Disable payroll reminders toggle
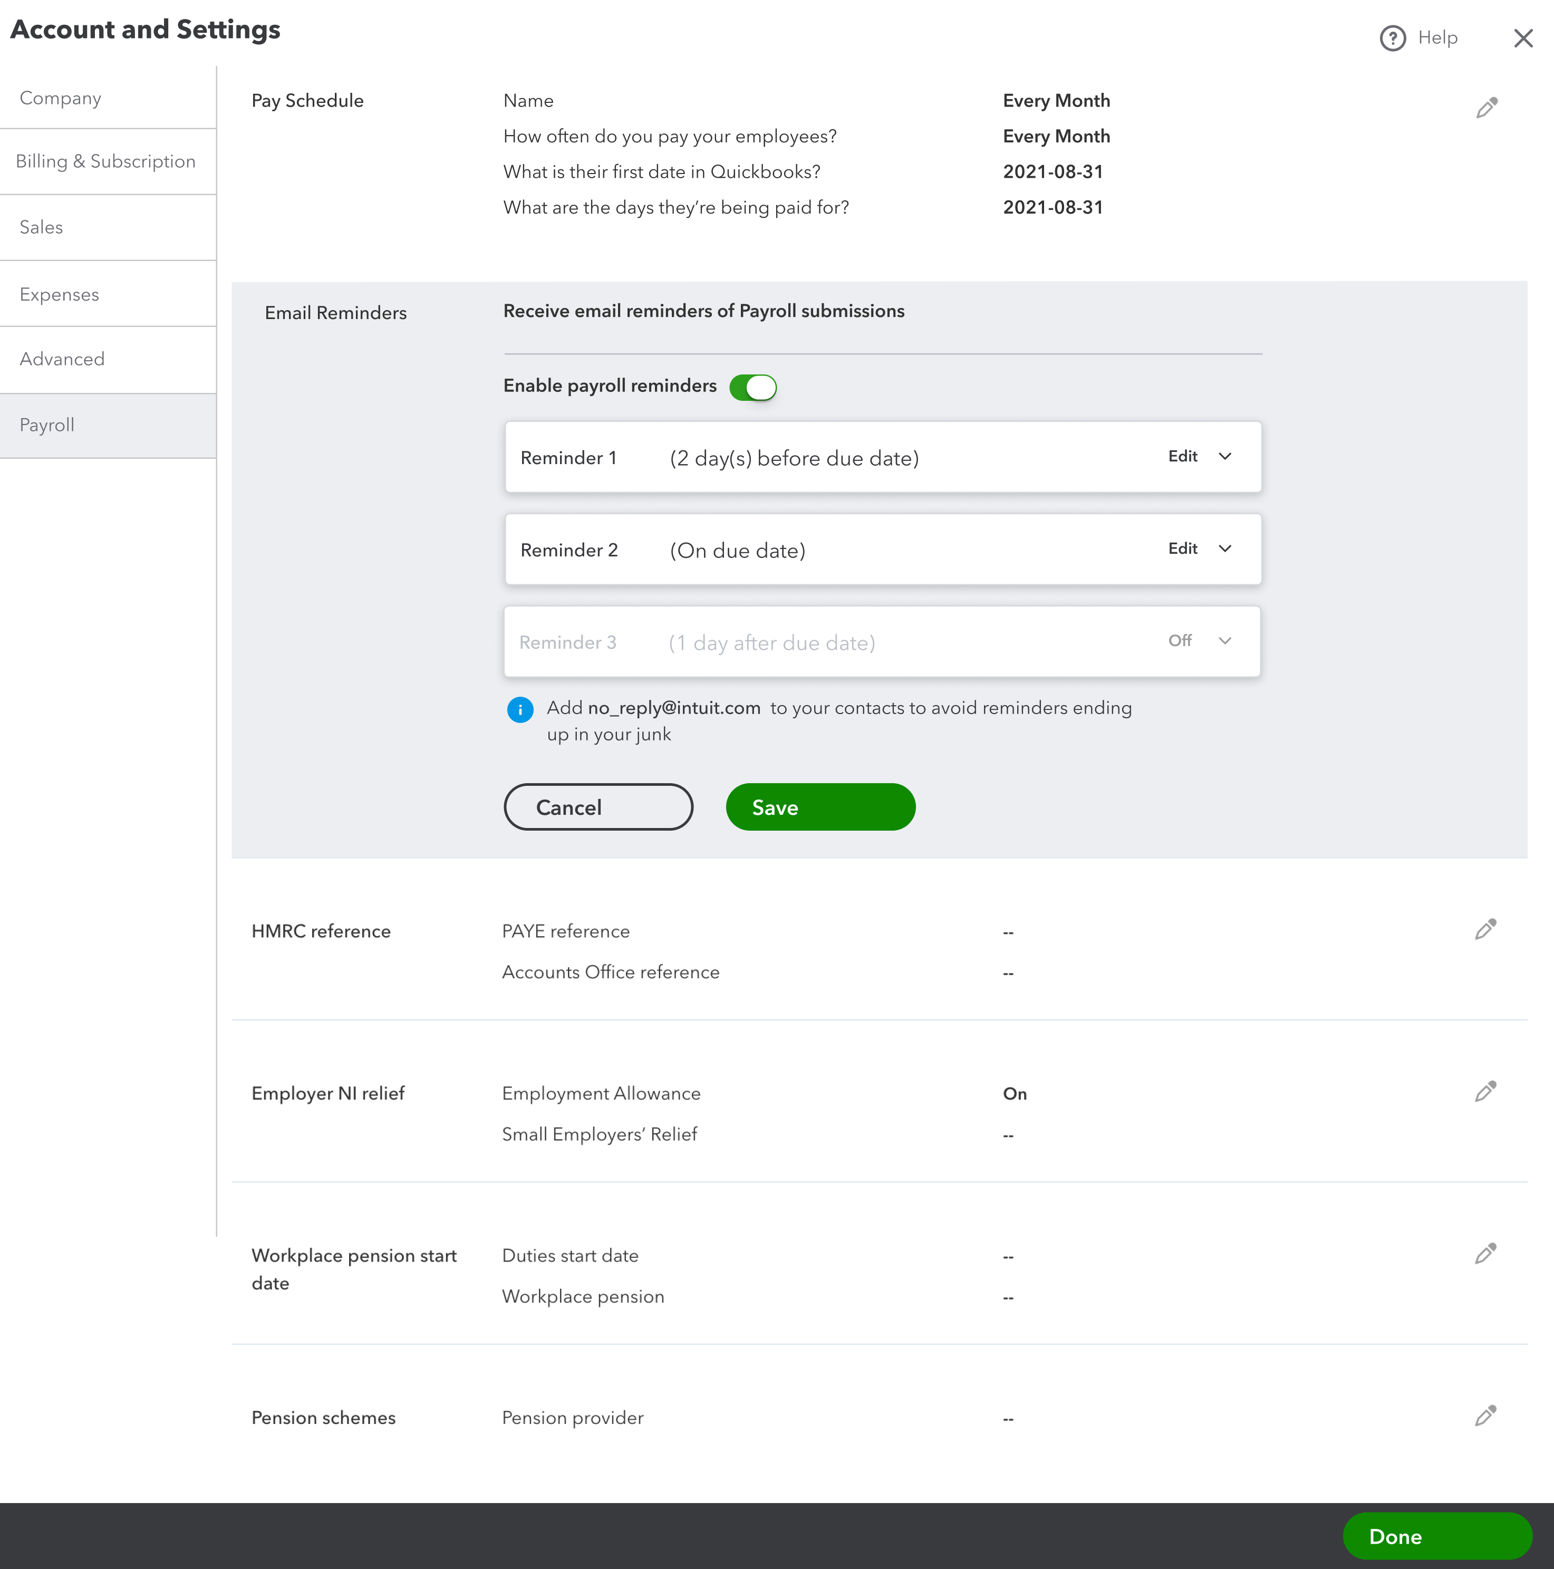The width and height of the screenshot is (1554, 1569). click(752, 388)
